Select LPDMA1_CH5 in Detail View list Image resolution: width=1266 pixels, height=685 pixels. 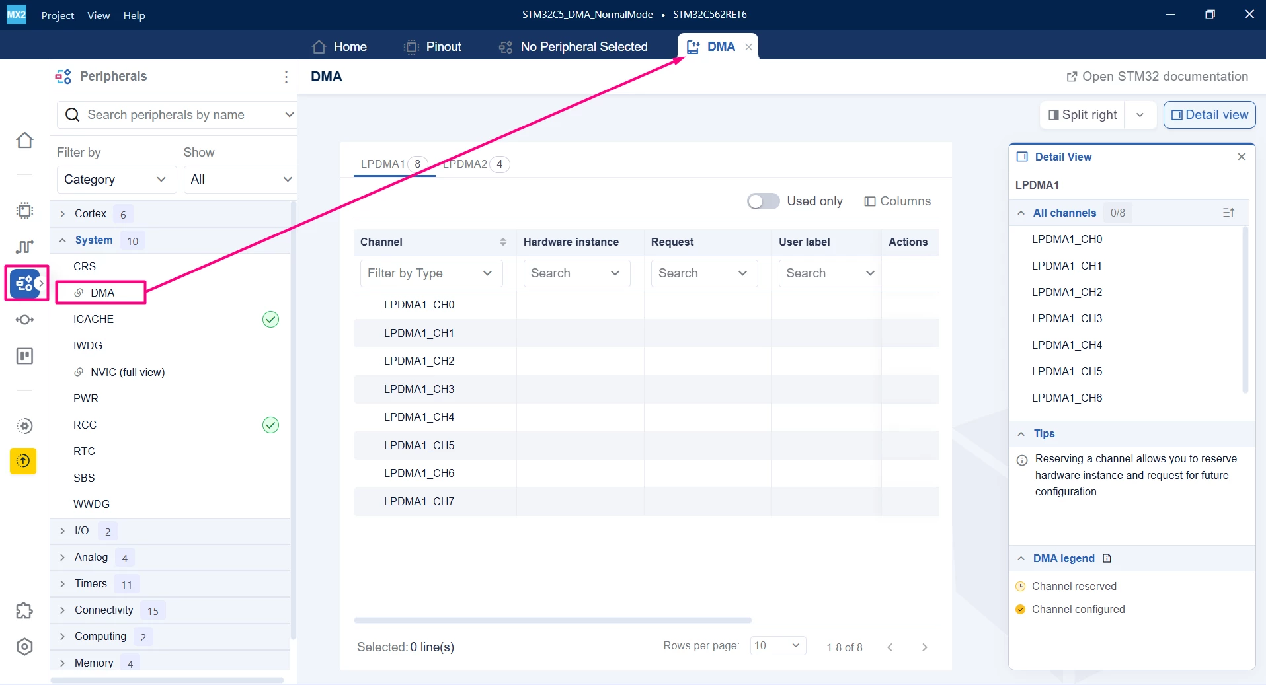[1066, 371]
